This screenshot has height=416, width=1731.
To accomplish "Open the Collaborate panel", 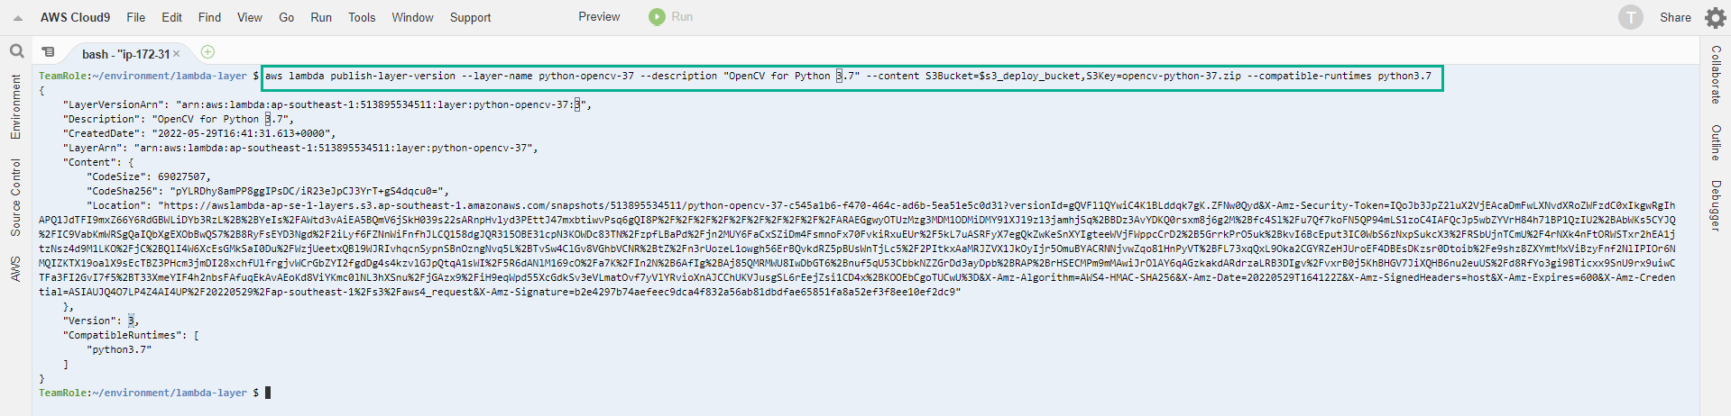I will point(1716,74).
